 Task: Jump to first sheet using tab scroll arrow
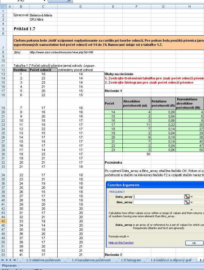[3, 260]
